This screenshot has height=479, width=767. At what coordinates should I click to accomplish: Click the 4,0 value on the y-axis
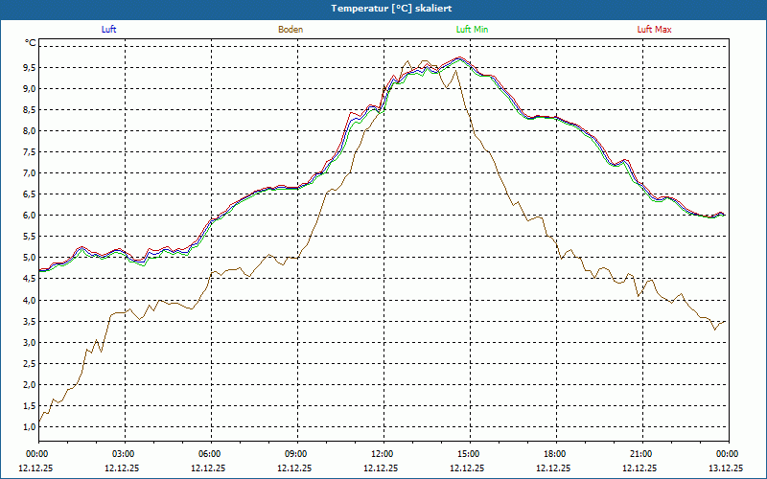click(30, 300)
